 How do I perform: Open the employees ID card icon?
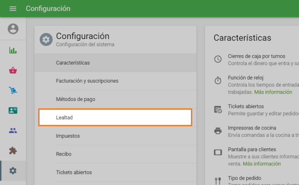click(13, 111)
